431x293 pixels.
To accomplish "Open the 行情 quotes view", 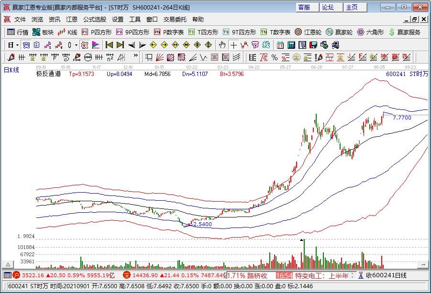I will [x=18, y=32].
